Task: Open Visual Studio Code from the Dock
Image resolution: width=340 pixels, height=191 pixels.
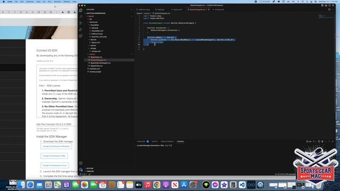Action: [x=242, y=185]
